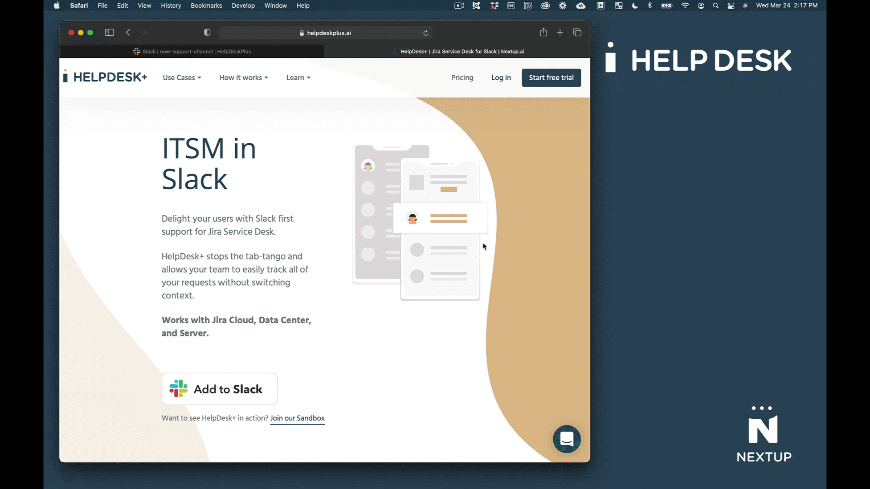Screen dimensions: 870x489
Task: Click the date and time clock
Action: (787, 5)
